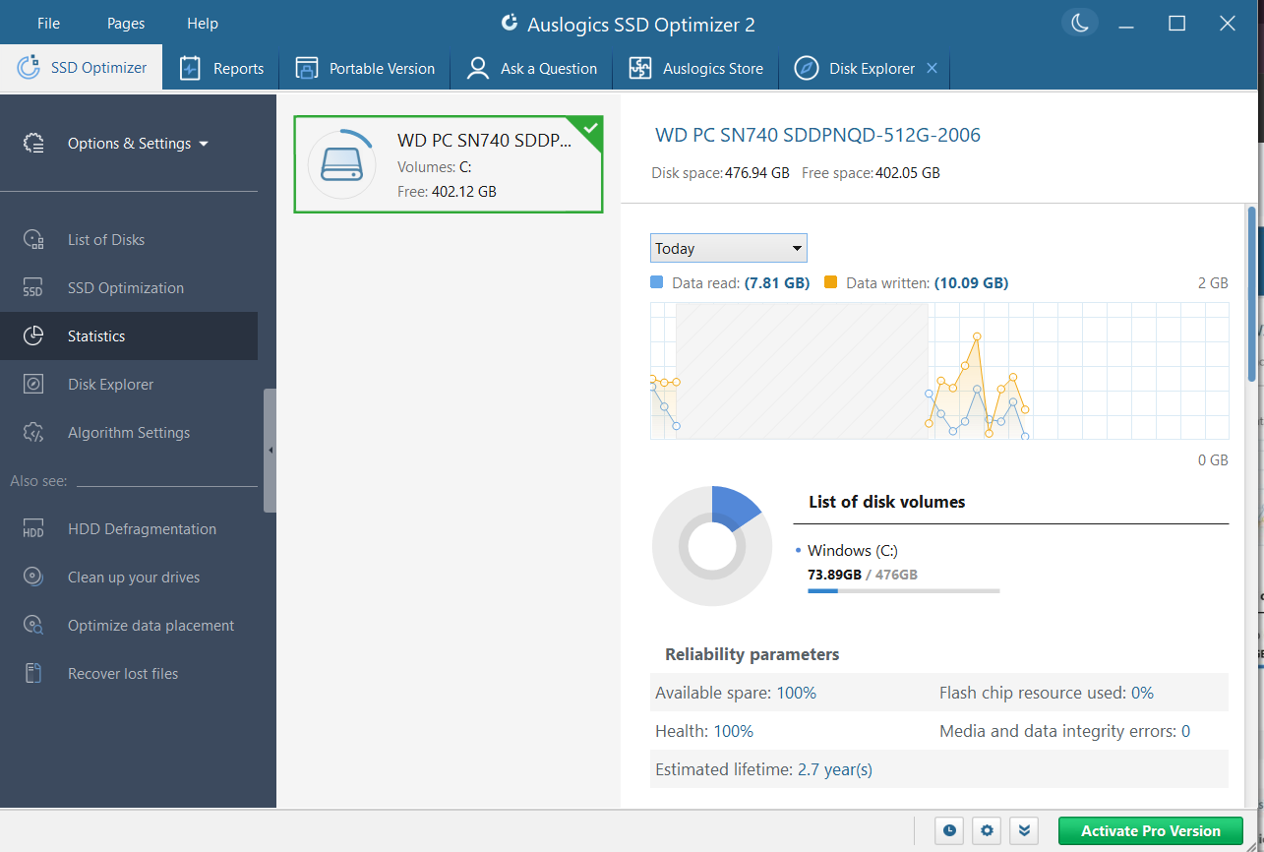Screen dimensions: 1264x852
Task: Click the Activate Pro Version button
Action: pos(1150,830)
